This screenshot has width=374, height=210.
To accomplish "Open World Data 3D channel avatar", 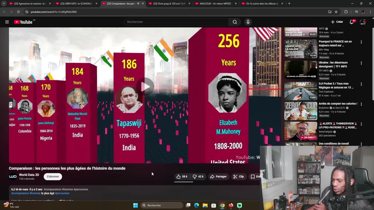I will coord(13,176).
